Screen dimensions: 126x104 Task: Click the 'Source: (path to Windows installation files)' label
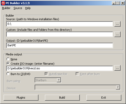pyautogui.click(x=33, y=19)
